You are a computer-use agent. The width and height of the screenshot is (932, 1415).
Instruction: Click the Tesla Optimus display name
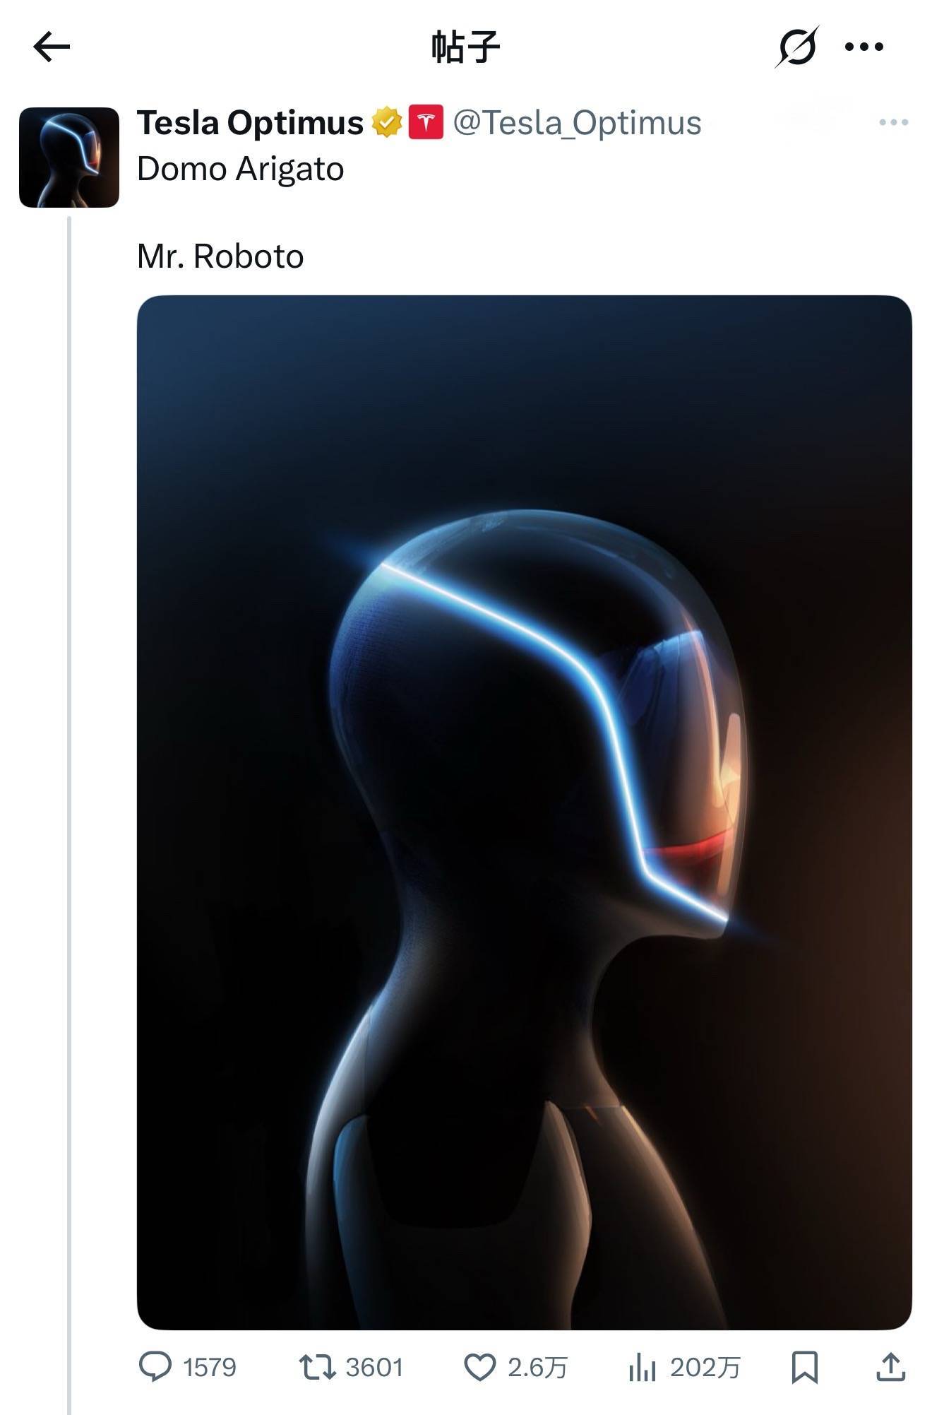(x=250, y=123)
